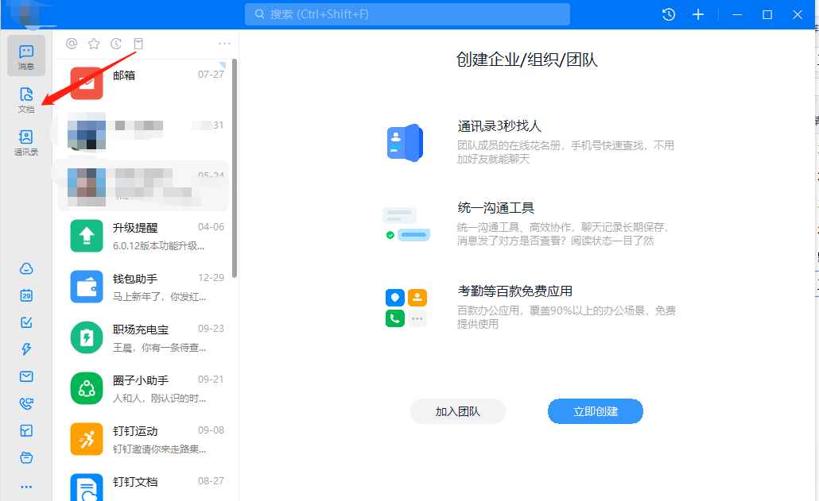Open the mail envelope icon in sidebar
Viewport: 819px width, 501px height.
coord(26,376)
